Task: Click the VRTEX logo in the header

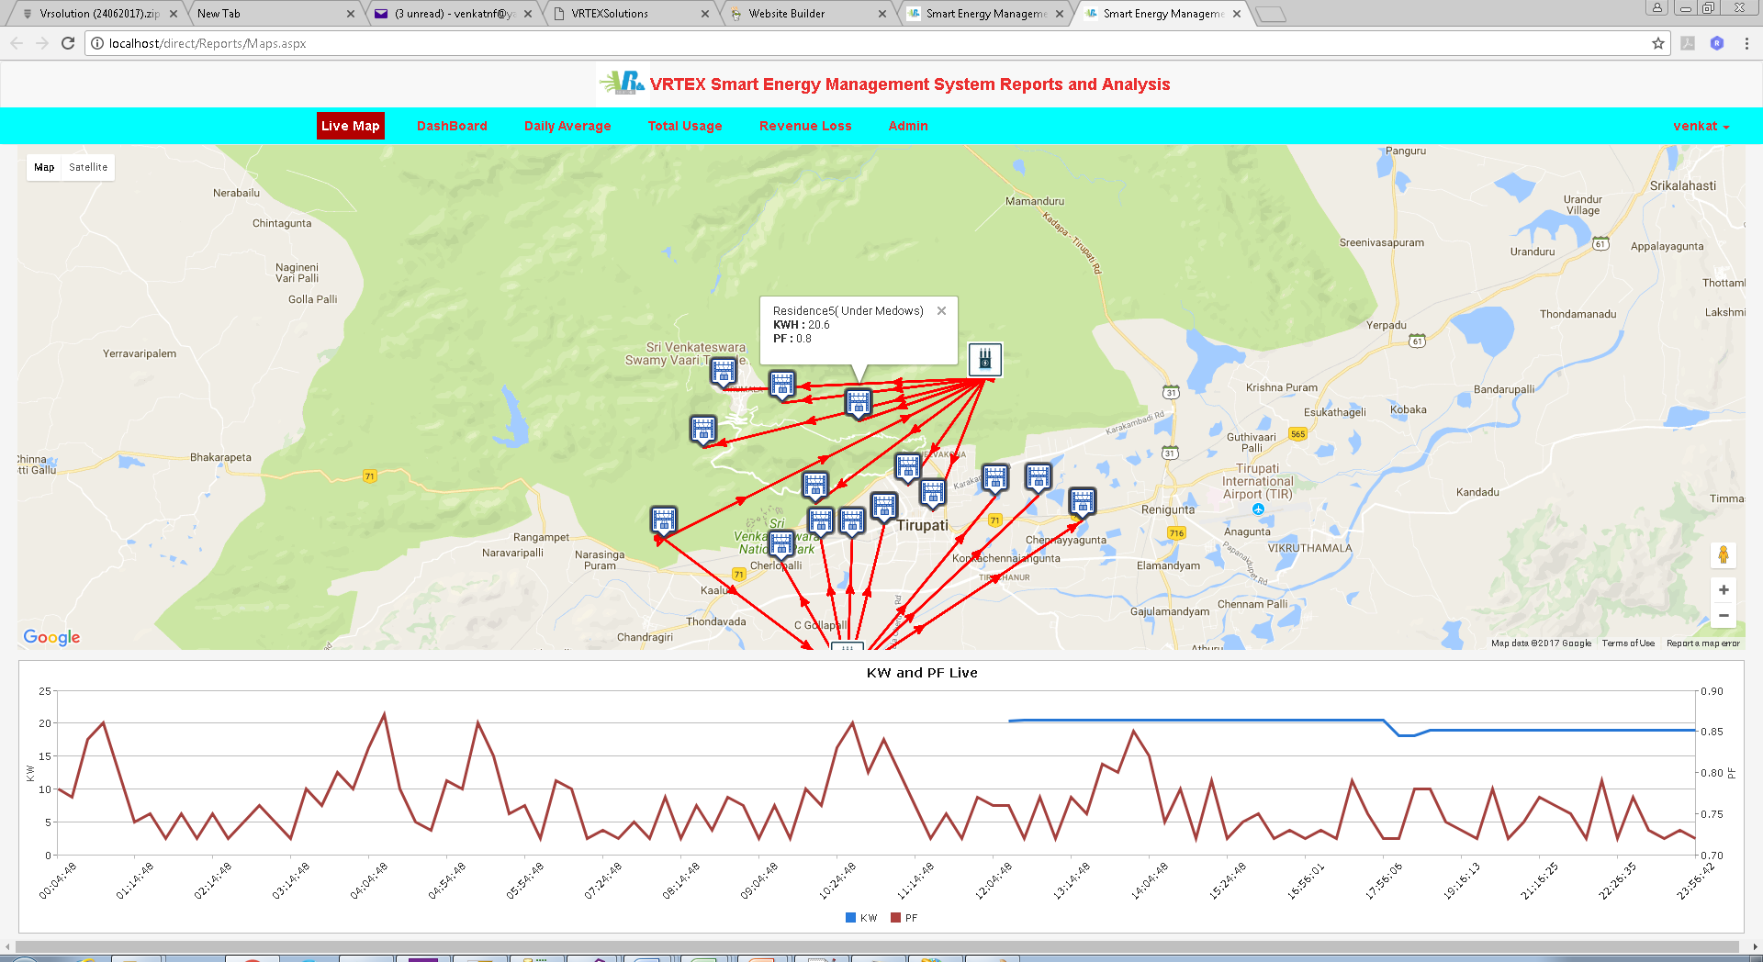Action: (x=622, y=84)
